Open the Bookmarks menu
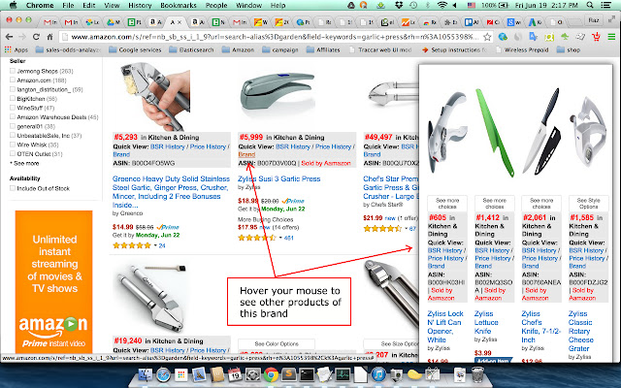 click(179, 5)
